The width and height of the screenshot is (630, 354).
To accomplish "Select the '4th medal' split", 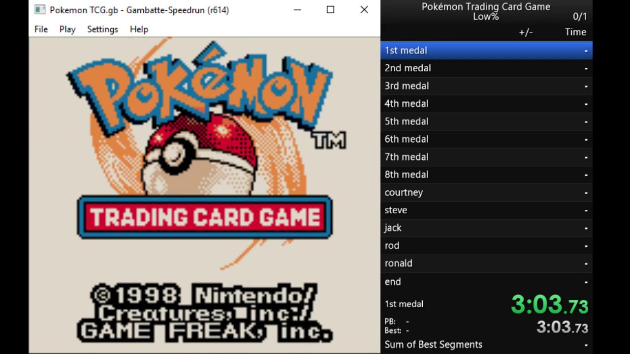I will [486, 103].
